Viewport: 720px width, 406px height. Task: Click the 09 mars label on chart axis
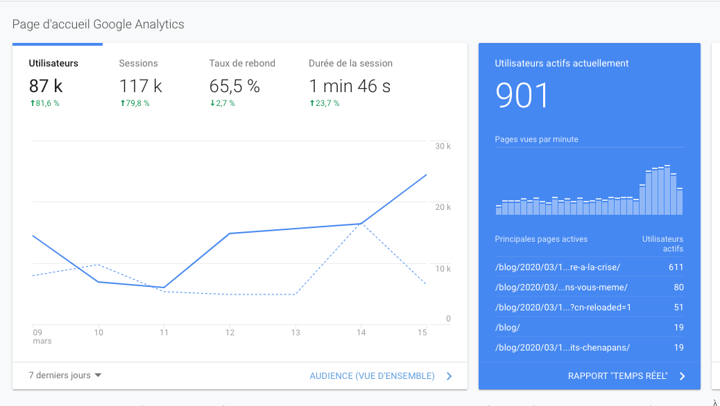coord(42,337)
